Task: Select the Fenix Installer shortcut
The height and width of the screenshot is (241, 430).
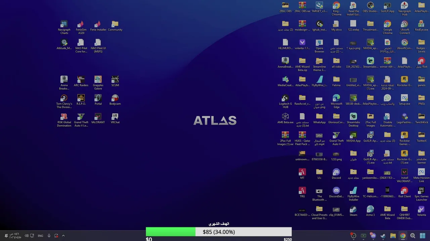Action: point(98,26)
